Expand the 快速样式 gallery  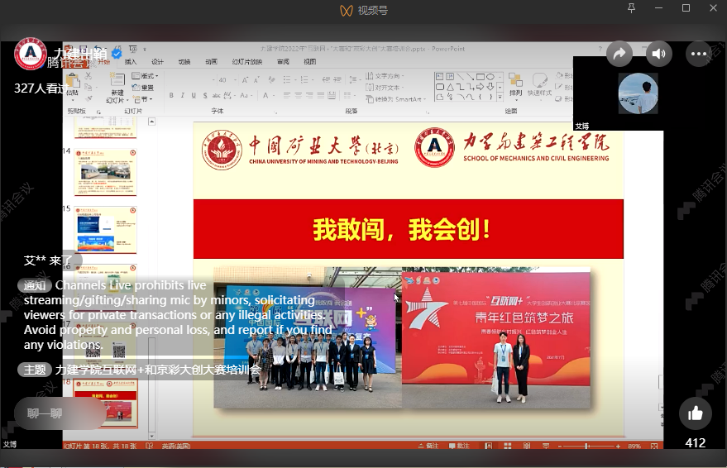point(539,85)
